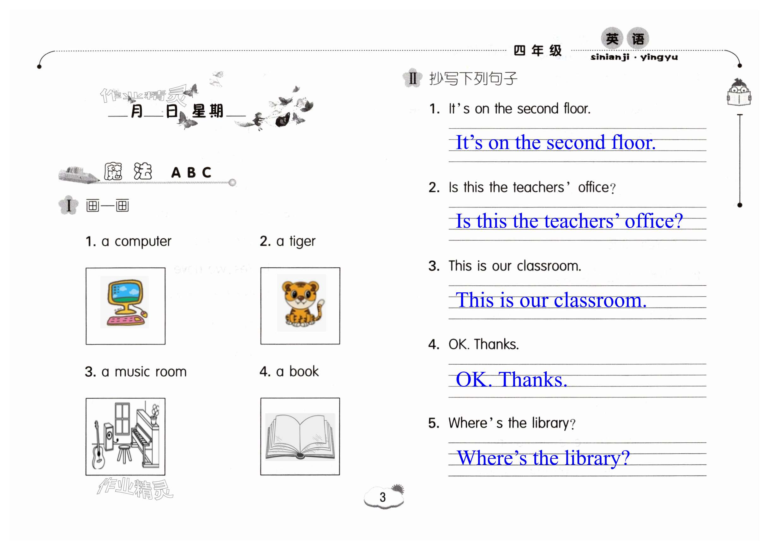Click the blue answer "Where's the library?"
768x550 pixels.
click(543, 458)
